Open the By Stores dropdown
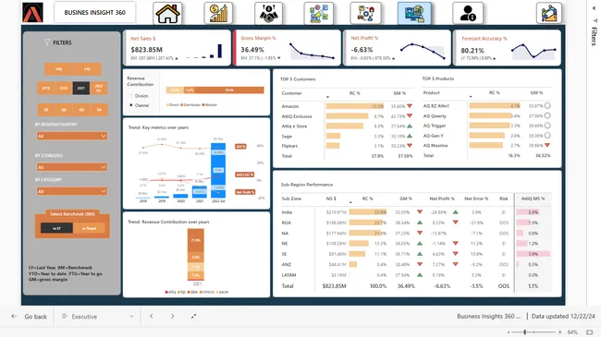 72,167
